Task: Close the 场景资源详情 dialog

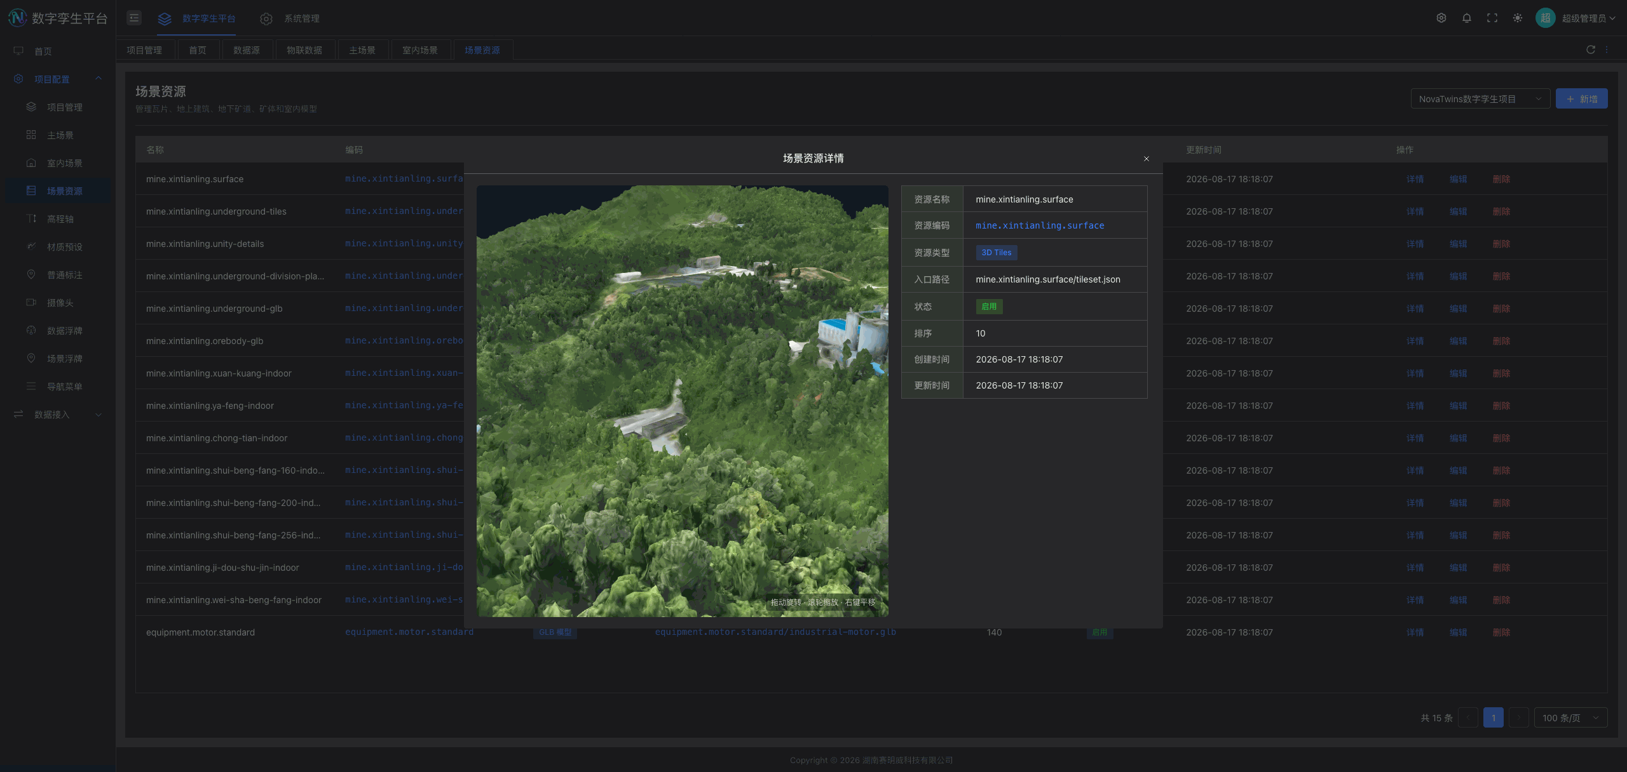Action: point(1147,159)
